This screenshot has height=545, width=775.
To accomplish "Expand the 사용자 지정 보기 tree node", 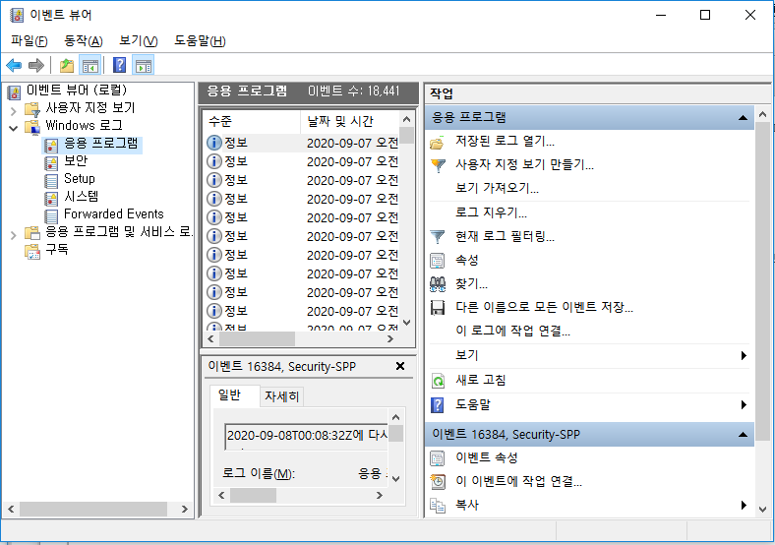I will tap(13, 108).
